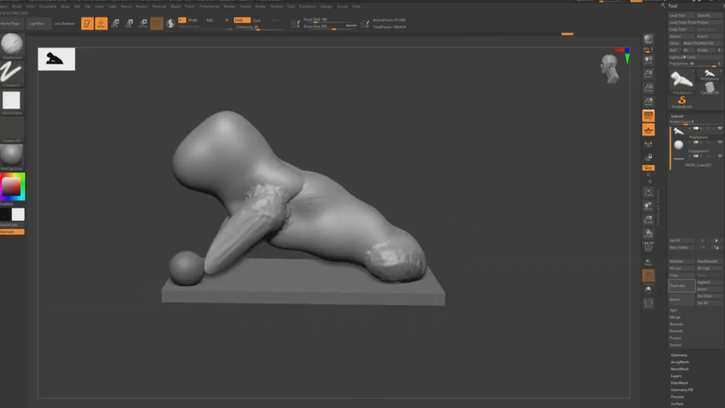The image size is (725, 408).
Task: Click the lock camera icon
Action: pyautogui.click(x=649, y=157)
